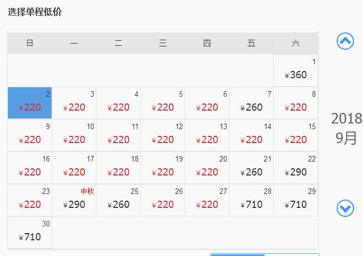Choose September 27 priced at ¥220
The height and width of the screenshot is (256, 363).
click(x=207, y=200)
